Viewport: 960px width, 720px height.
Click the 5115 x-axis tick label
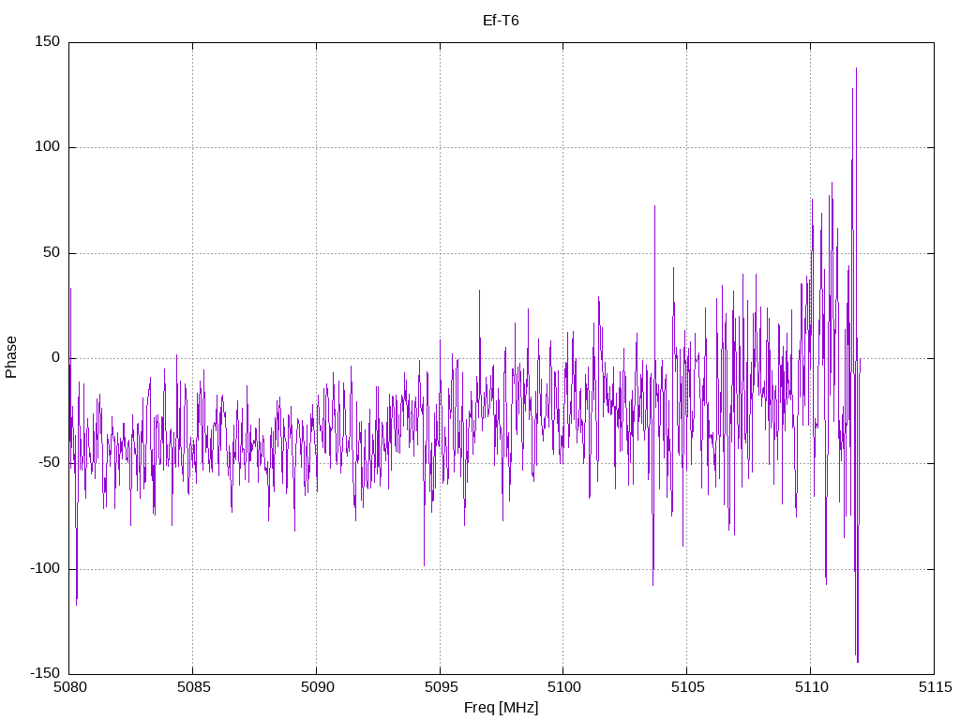pos(935,687)
